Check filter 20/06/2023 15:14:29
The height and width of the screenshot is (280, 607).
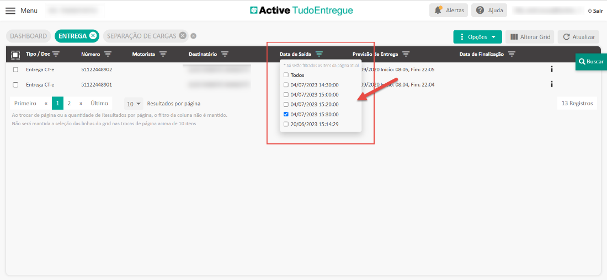click(x=286, y=124)
